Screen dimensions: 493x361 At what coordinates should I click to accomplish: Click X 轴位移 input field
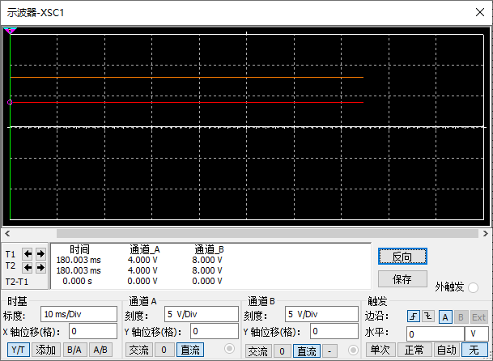pos(93,331)
